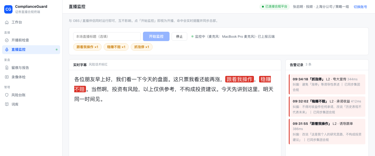Image resolution: width=375 pixels, height=156 pixels.
Task: Click the 跟着我操作 ×1 tag
Action: pos(87,47)
